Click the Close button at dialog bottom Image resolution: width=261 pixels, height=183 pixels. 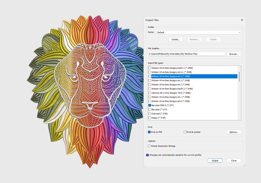pos(234,161)
